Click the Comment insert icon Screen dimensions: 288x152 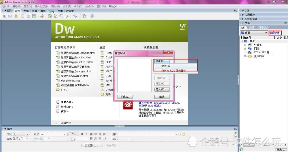click(61, 16)
